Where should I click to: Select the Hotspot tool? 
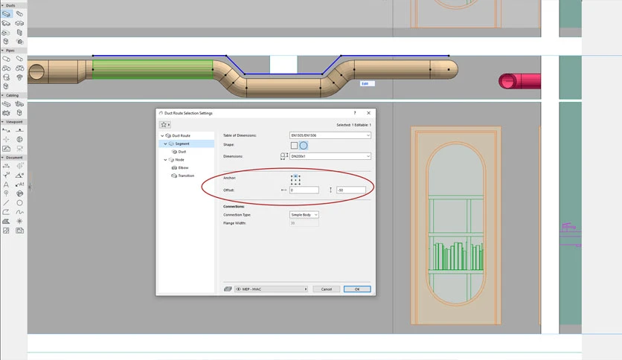click(x=19, y=221)
